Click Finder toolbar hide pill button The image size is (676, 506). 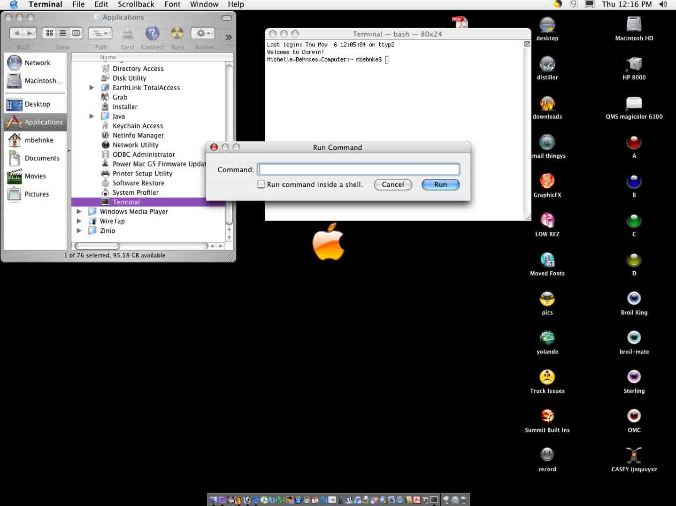coord(227,18)
